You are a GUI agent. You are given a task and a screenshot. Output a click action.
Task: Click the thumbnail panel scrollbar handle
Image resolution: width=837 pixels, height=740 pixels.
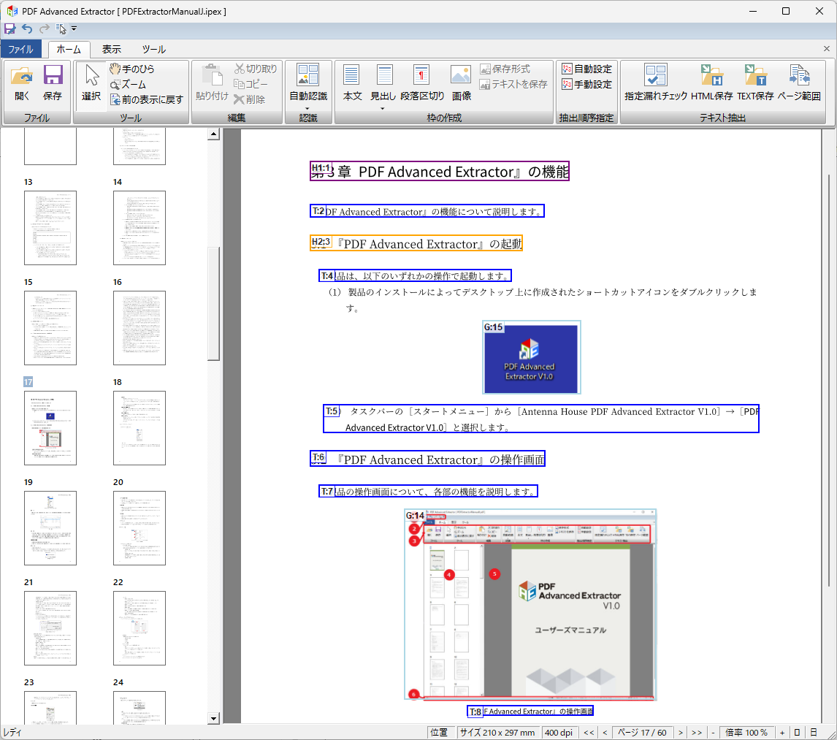pyautogui.click(x=213, y=303)
